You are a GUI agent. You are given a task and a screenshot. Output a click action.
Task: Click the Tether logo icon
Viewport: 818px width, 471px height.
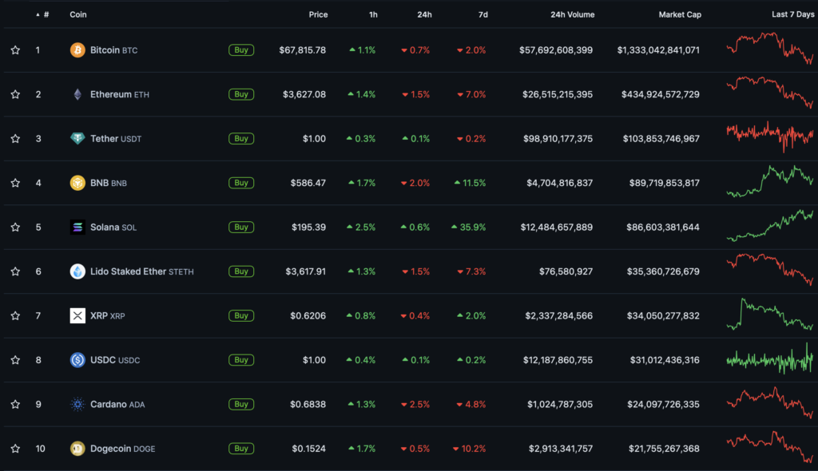pos(77,139)
